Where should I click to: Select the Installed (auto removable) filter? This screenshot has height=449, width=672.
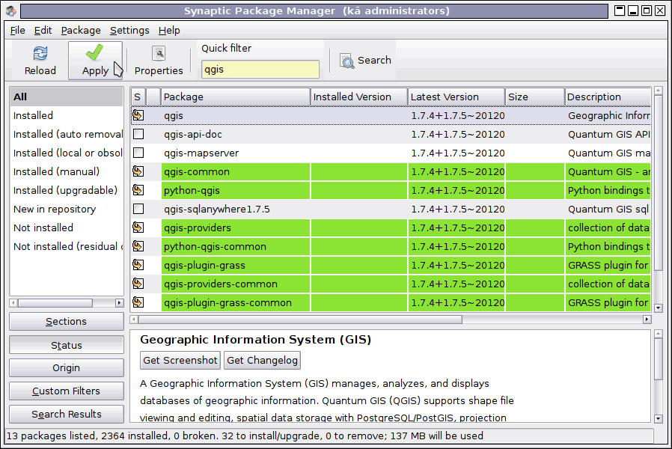pyautogui.click(x=67, y=134)
